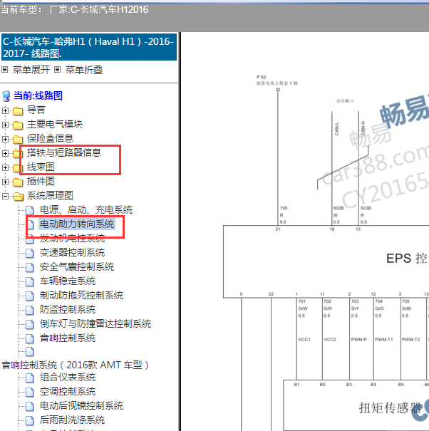Click the document icon beside 防盗控制系统
Image resolution: width=429 pixels, height=431 pixels.
30,311
